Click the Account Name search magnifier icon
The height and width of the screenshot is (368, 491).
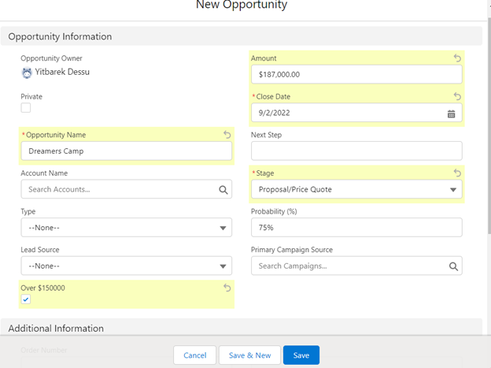223,189
